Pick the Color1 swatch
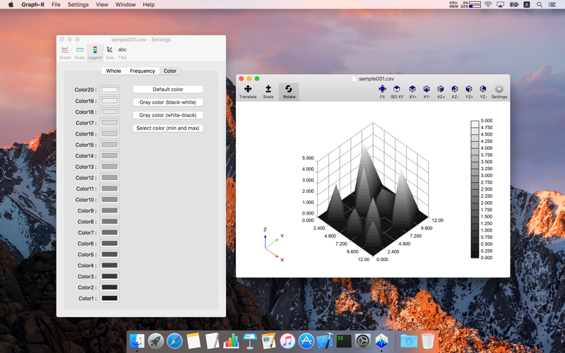Image resolution: width=565 pixels, height=353 pixels. click(x=109, y=298)
